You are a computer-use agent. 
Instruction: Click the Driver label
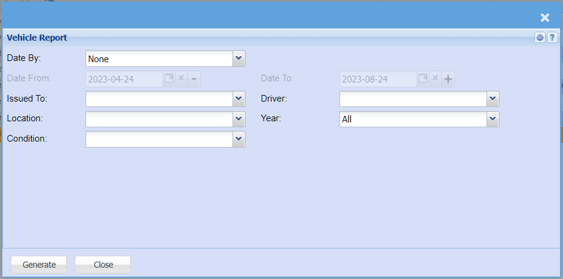(274, 99)
